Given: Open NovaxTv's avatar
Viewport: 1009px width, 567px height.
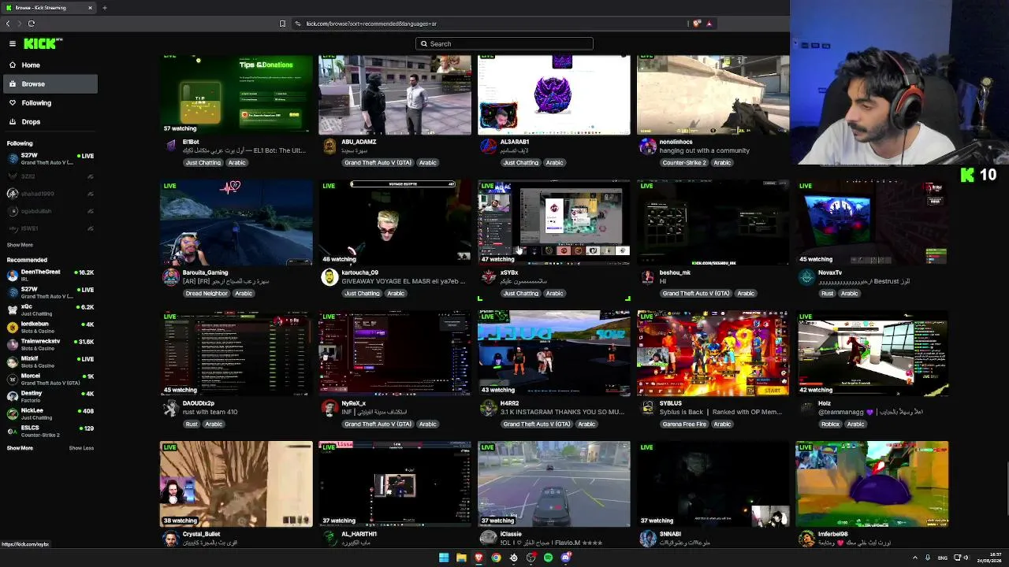Looking at the screenshot, I should (x=806, y=276).
